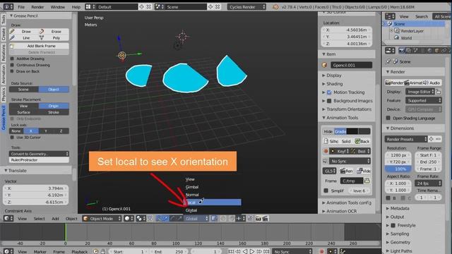The image size is (452, 254).
Task: Open the 24 fps frame rate dropdown
Action: 428,183
